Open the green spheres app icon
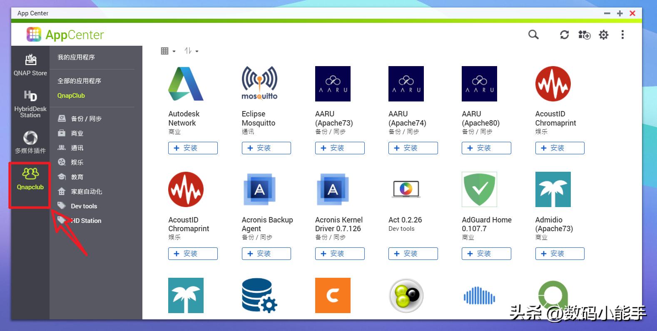The height and width of the screenshot is (331, 657). [406, 295]
